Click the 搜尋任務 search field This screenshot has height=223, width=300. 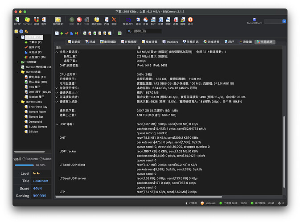coord(144,31)
